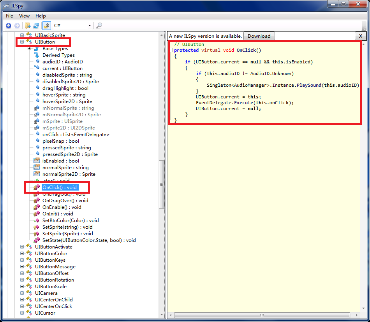The width and height of the screenshot is (370, 322).
Task: Click the SetBtnColor method icon
Action: (36, 220)
